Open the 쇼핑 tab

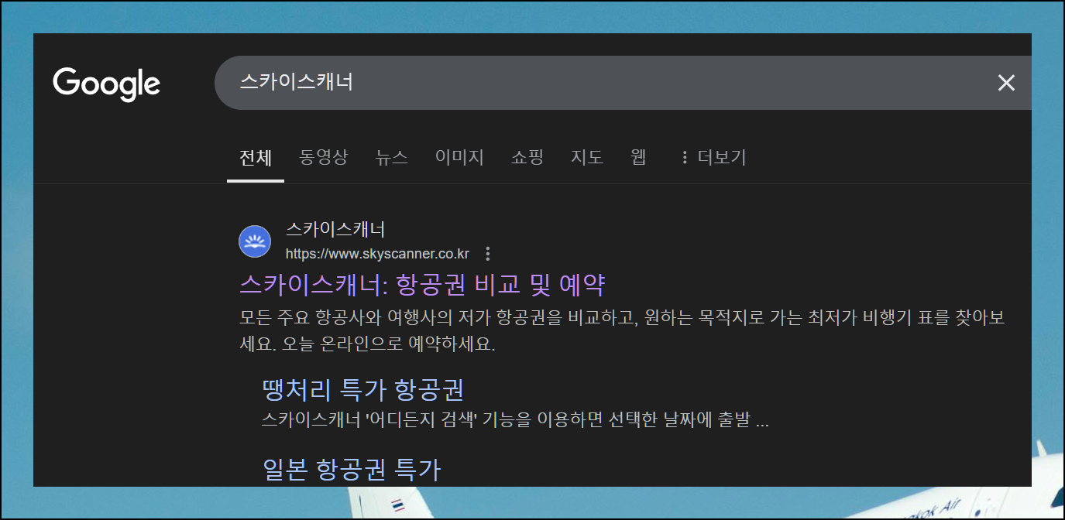[527, 158]
